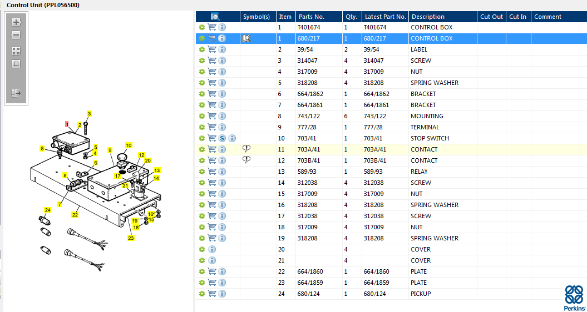Click the symbol icon on selected 680/217 row

pyautogui.click(x=246, y=38)
